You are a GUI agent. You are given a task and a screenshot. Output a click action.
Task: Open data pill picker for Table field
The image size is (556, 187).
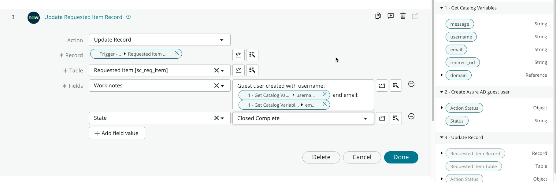(252, 70)
